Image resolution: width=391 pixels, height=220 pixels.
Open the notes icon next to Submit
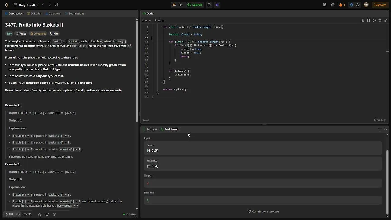209,5
